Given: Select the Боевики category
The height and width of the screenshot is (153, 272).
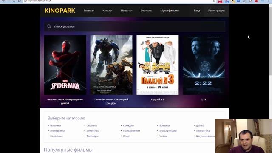Looking at the screenshot, I should coord(164,125).
